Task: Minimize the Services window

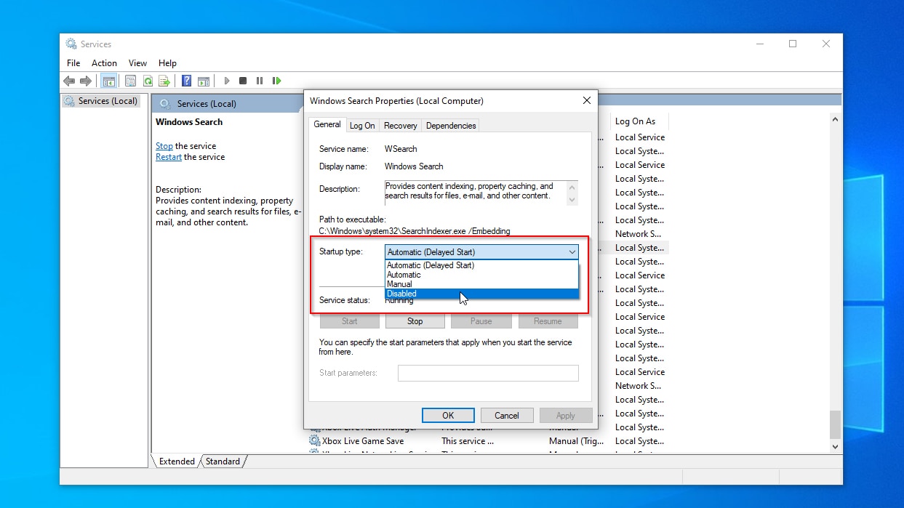Action: point(759,44)
